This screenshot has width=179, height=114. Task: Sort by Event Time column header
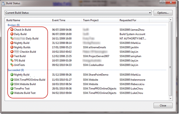click(x=66, y=20)
